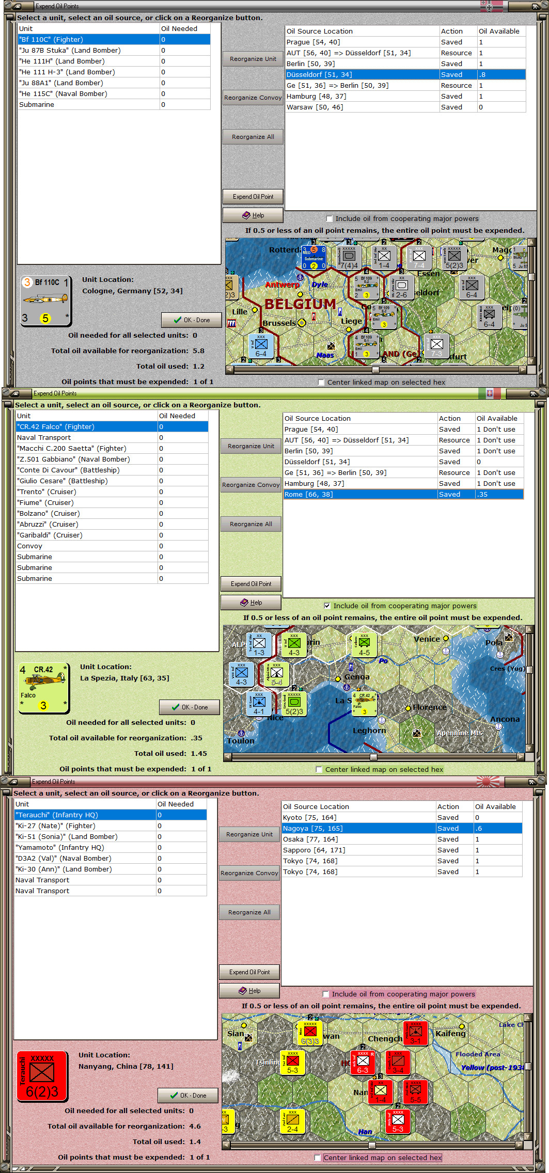Select "Ju 87B Stuka" (Land Bomber) unit row

114,51
